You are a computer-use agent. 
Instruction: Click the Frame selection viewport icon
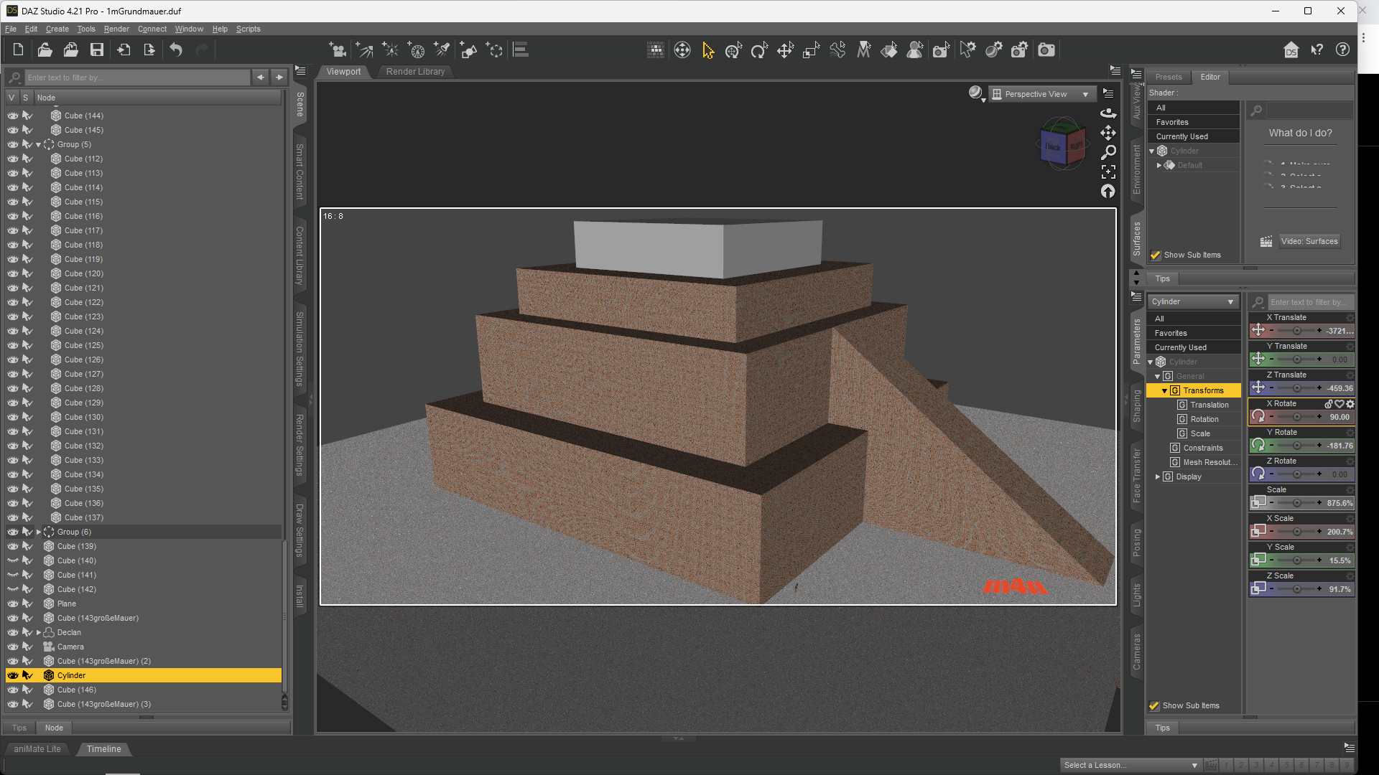coord(1108,172)
